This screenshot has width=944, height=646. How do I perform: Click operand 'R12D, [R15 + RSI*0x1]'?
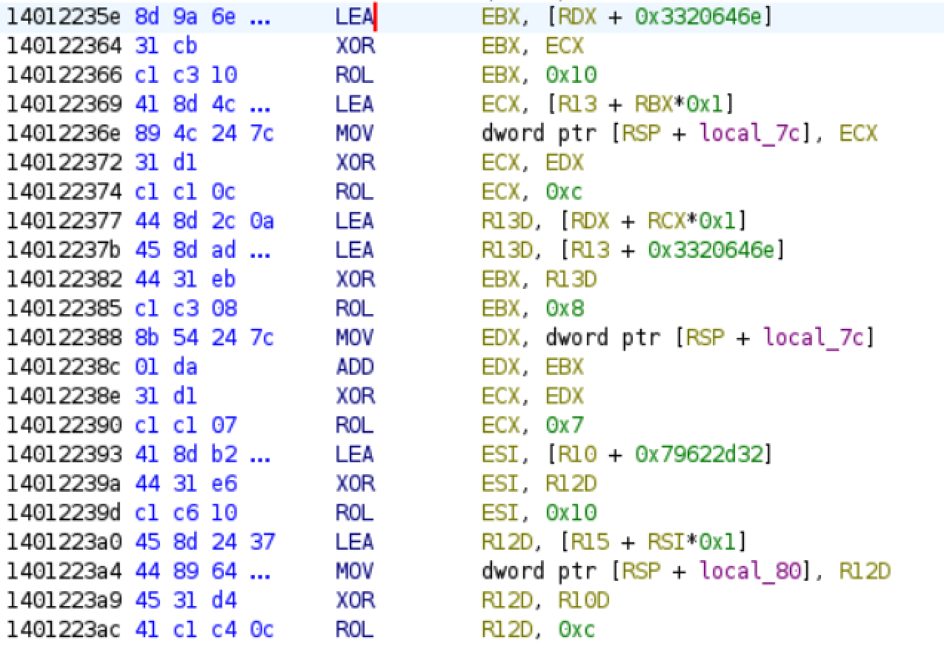pos(614,542)
